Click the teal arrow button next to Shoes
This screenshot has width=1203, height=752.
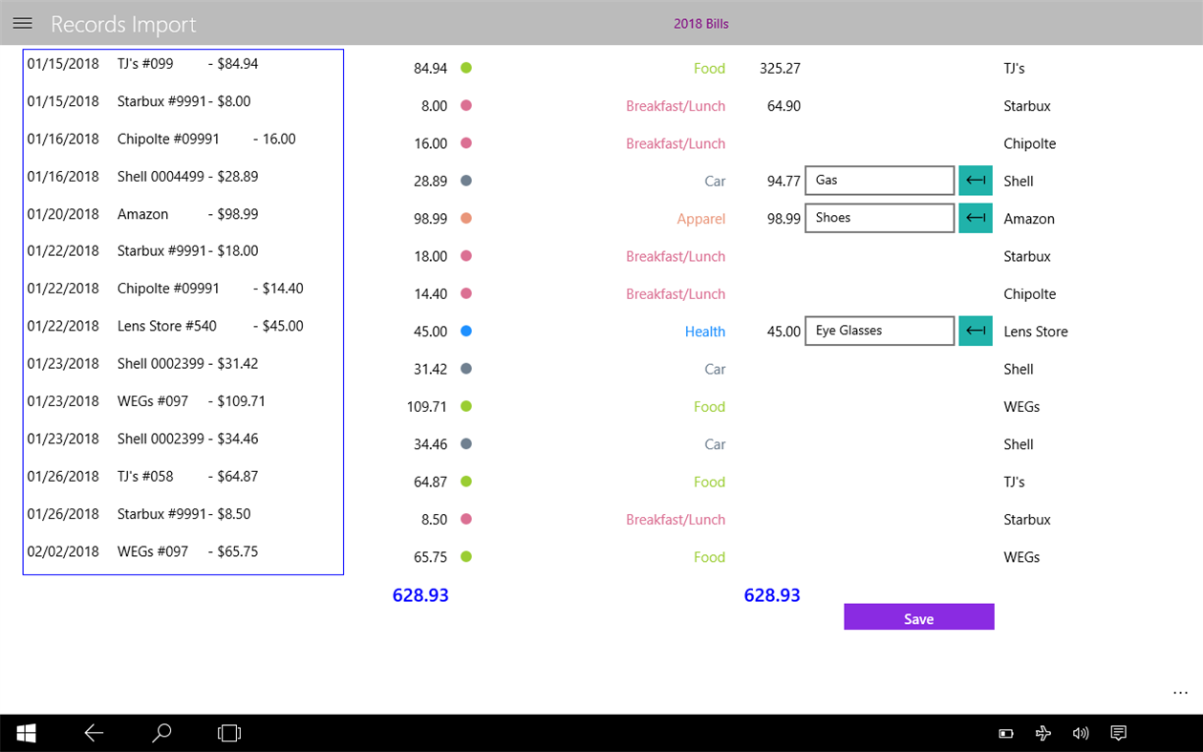pyautogui.click(x=975, y=217)
